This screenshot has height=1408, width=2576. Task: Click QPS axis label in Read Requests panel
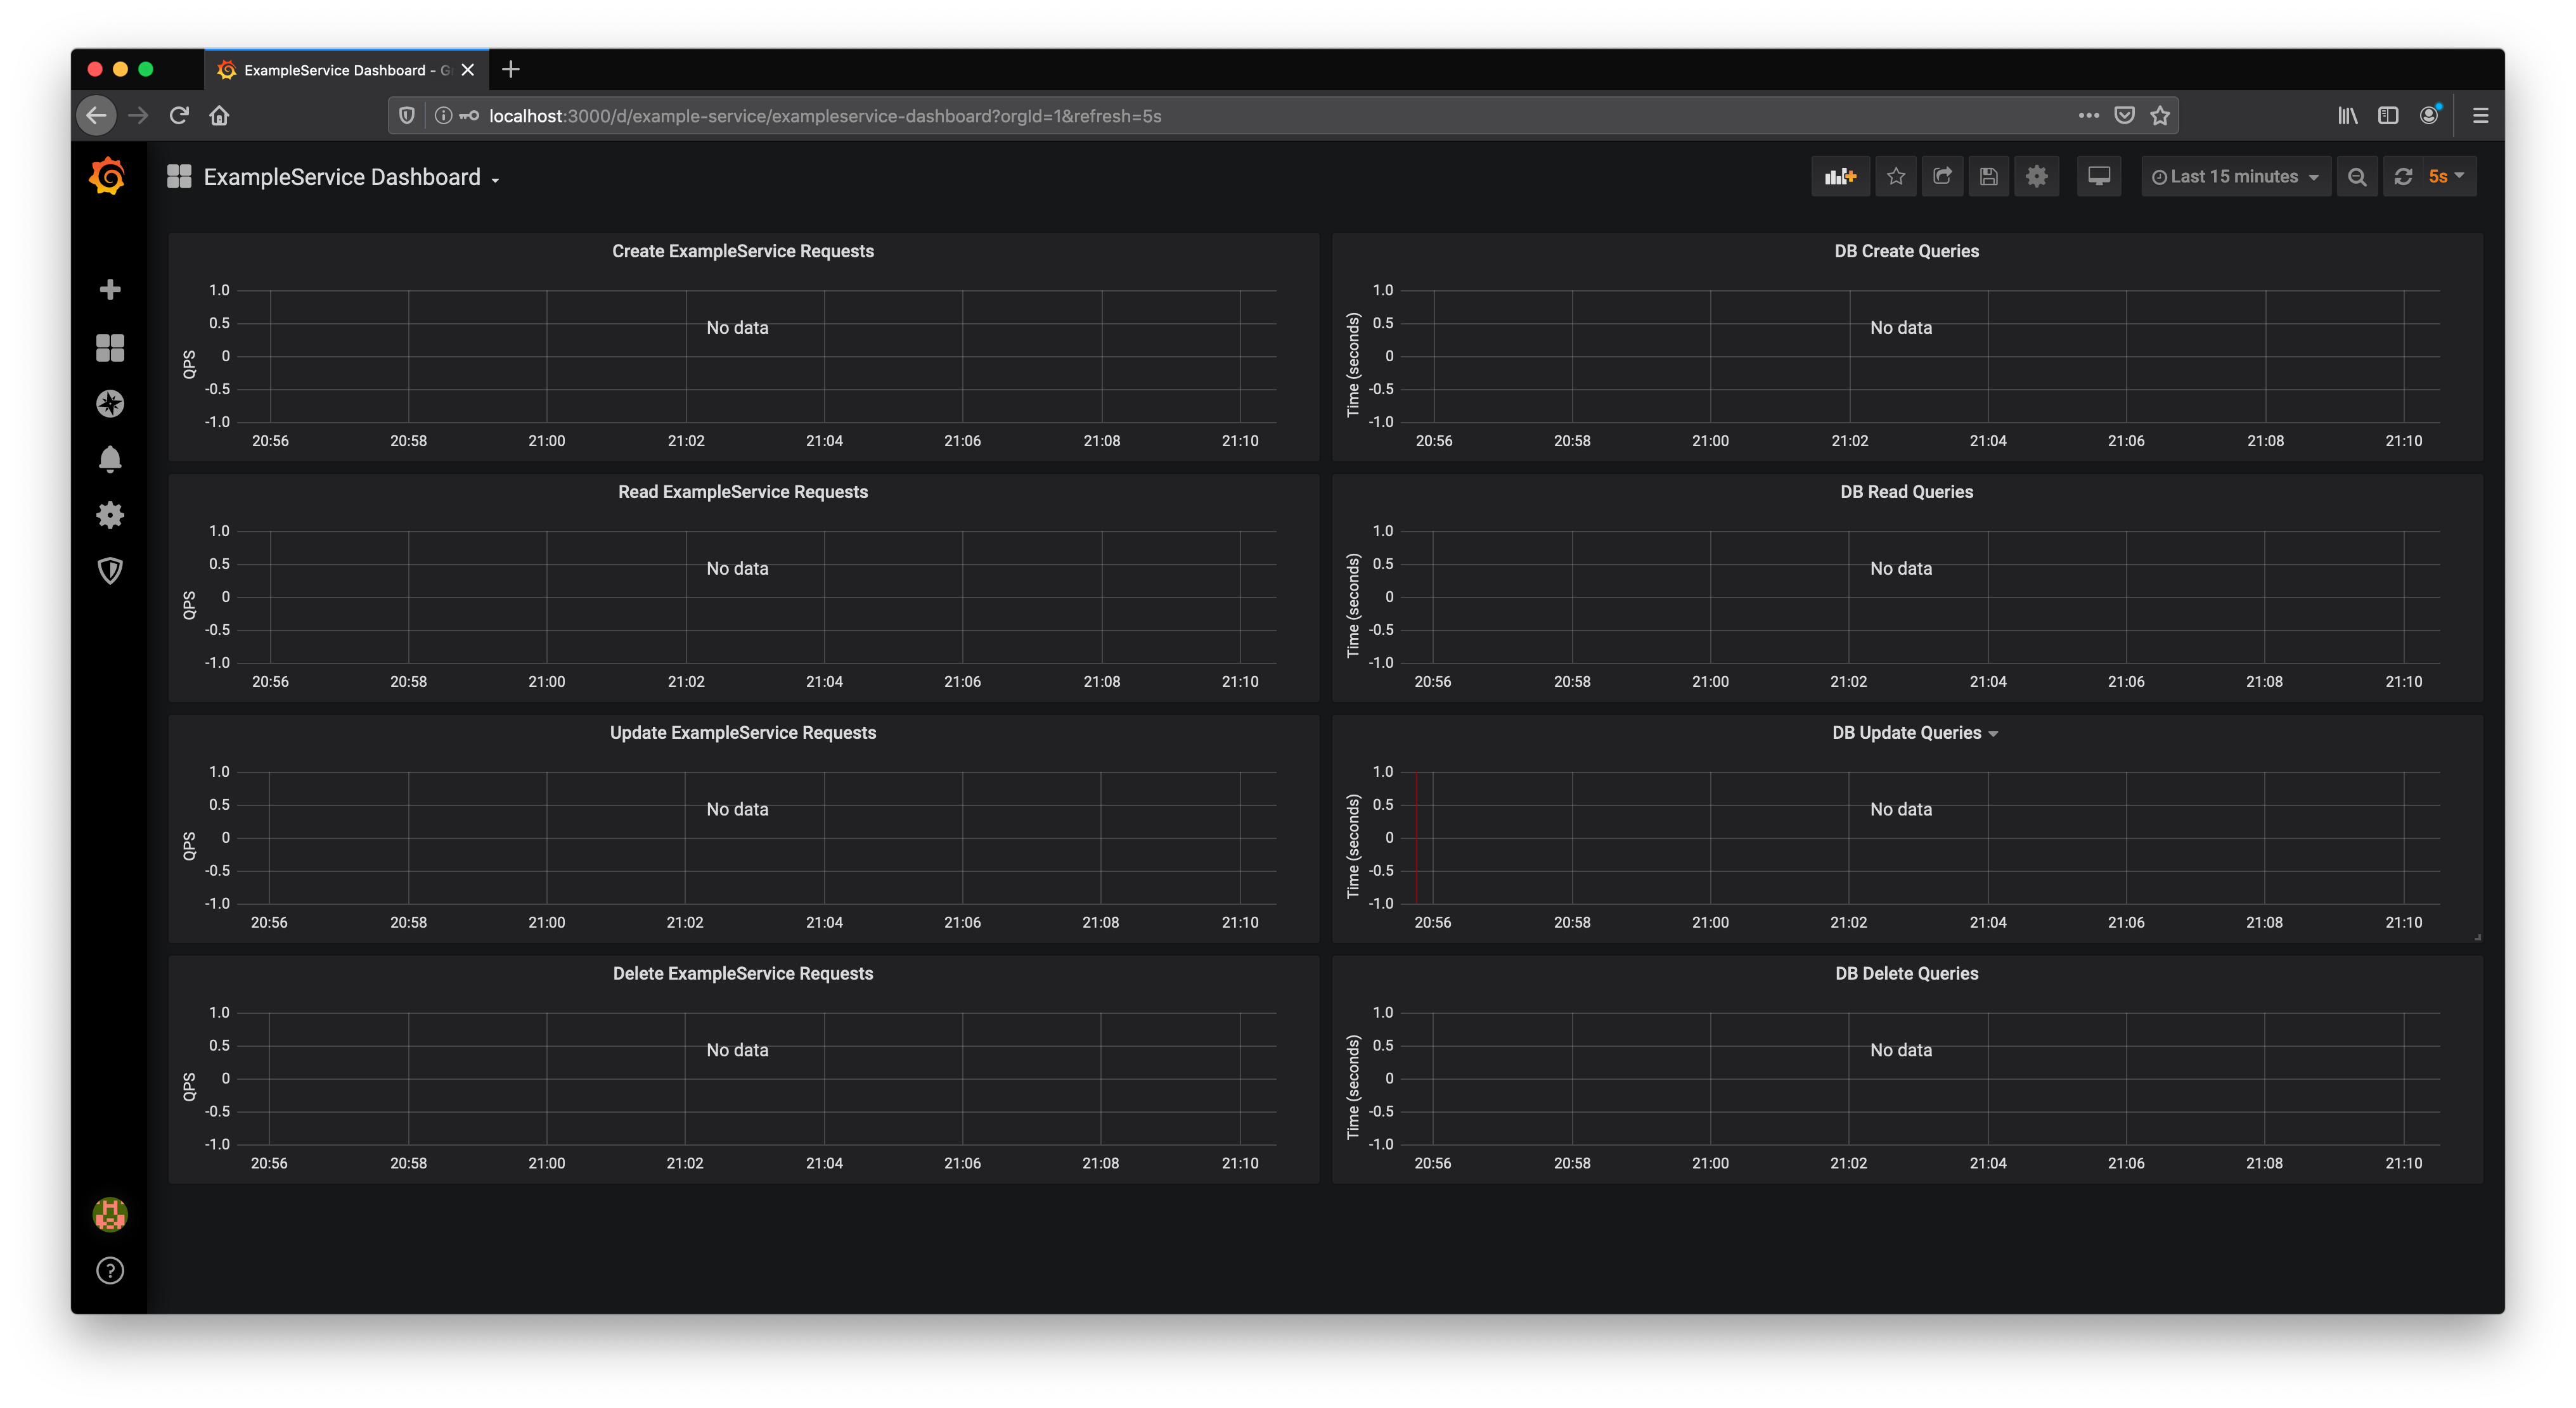(189, 605)
